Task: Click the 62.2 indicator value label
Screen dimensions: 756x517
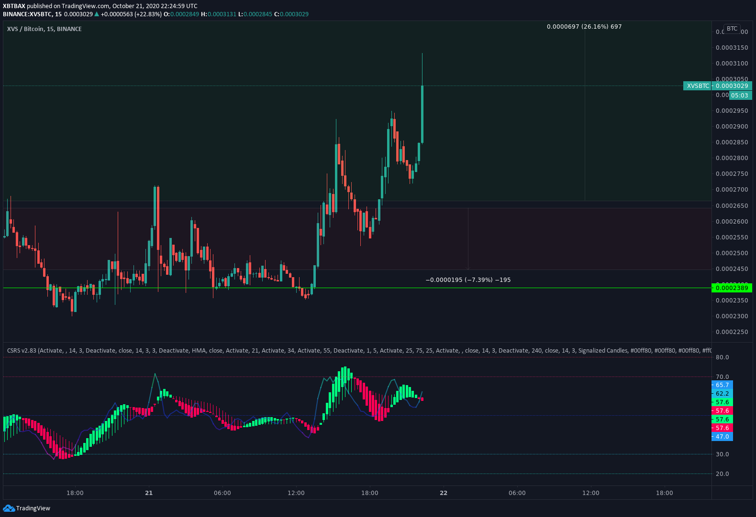Action: [723, 394]
